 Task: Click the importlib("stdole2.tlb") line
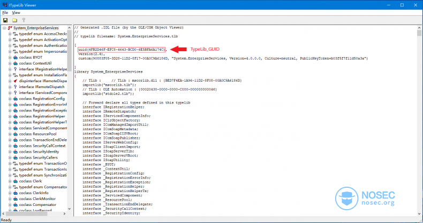(109, 94)
